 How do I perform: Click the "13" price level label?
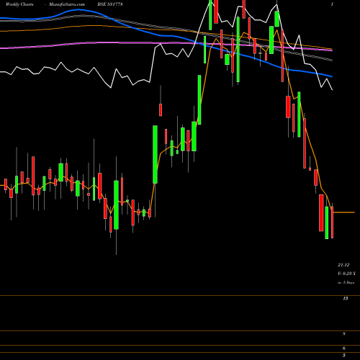tap(346, 299)
